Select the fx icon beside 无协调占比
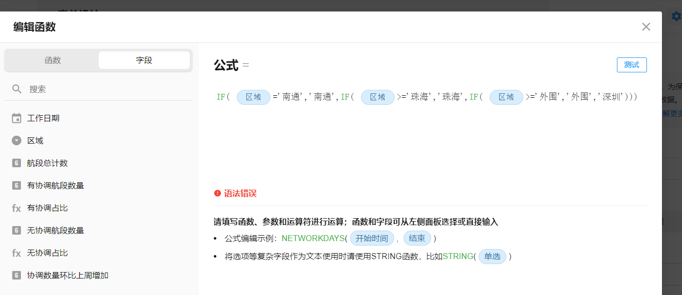This screenshot has width=682, height=295. (x=17, y=253)
